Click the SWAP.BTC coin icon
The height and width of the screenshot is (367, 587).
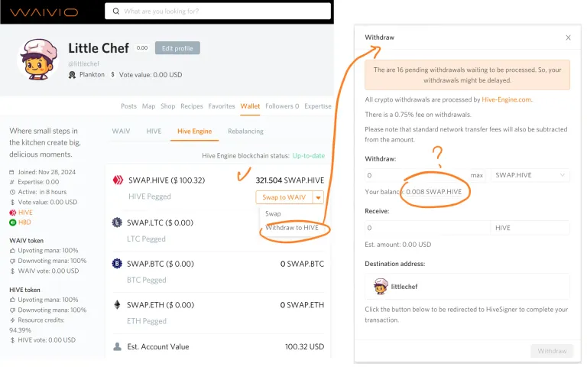tap(117, 264)
